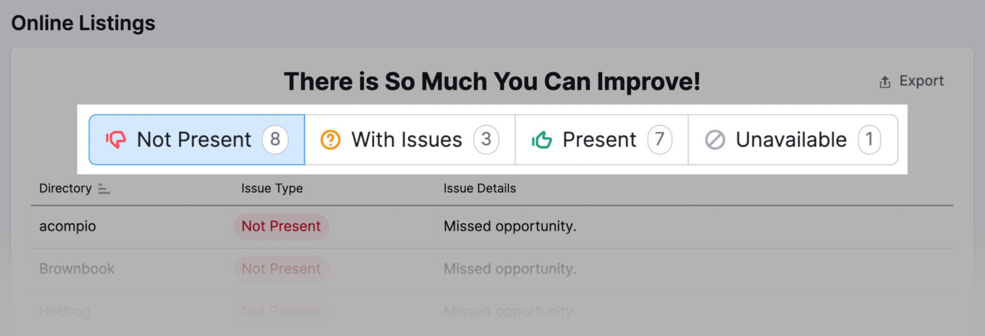Click the Issue Type column header
The image size is (985, 336).
[x=272, y=189]
